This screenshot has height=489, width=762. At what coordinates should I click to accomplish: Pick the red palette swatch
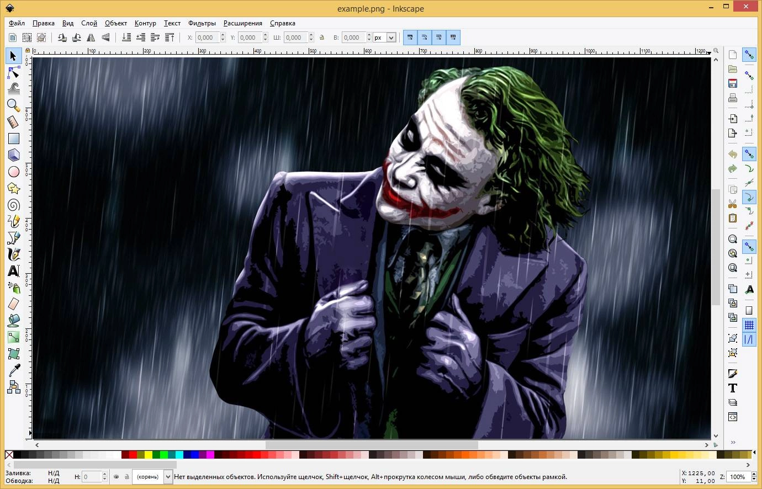133,455
